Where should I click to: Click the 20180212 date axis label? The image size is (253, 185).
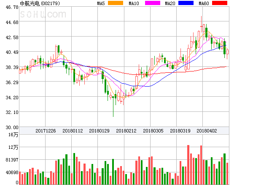[126, 131]
